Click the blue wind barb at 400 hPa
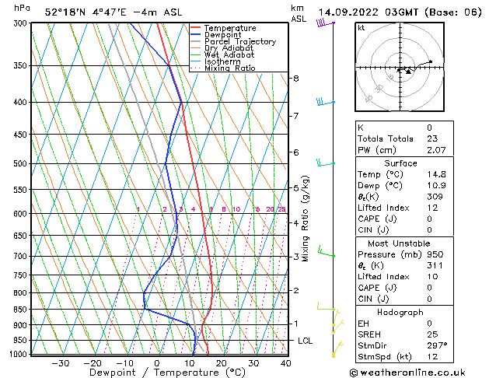This screenshot has width=489, height=378. (x=326, y=102)
